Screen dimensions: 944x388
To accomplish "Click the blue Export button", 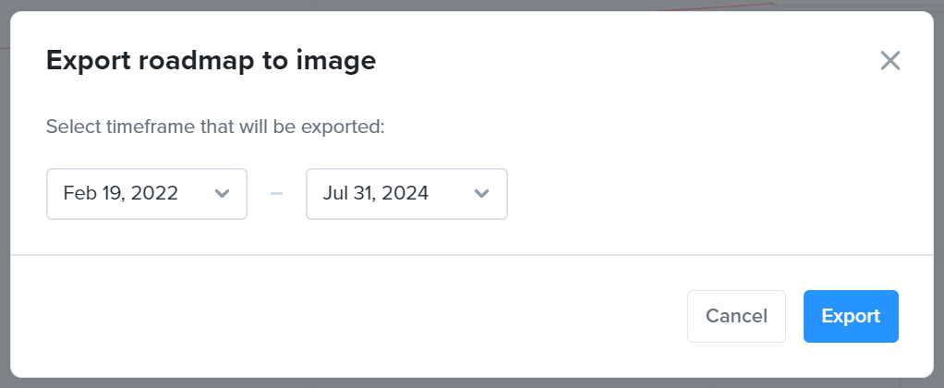I will pos(851,316).
